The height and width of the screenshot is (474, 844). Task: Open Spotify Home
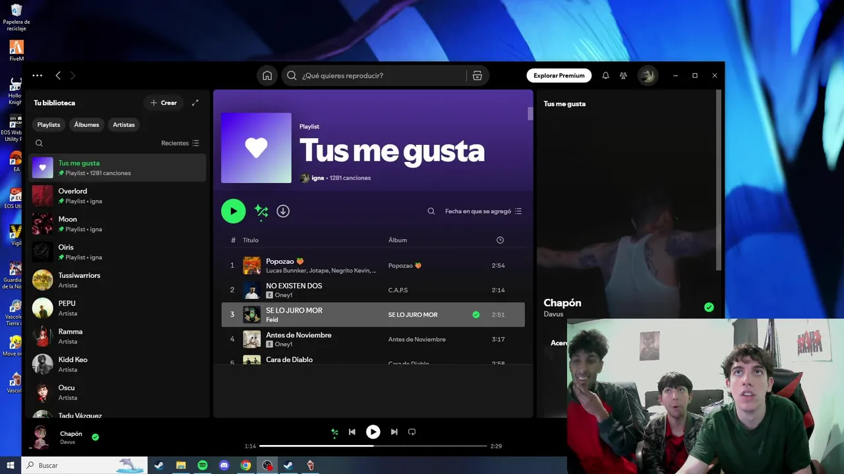[267, 76]
